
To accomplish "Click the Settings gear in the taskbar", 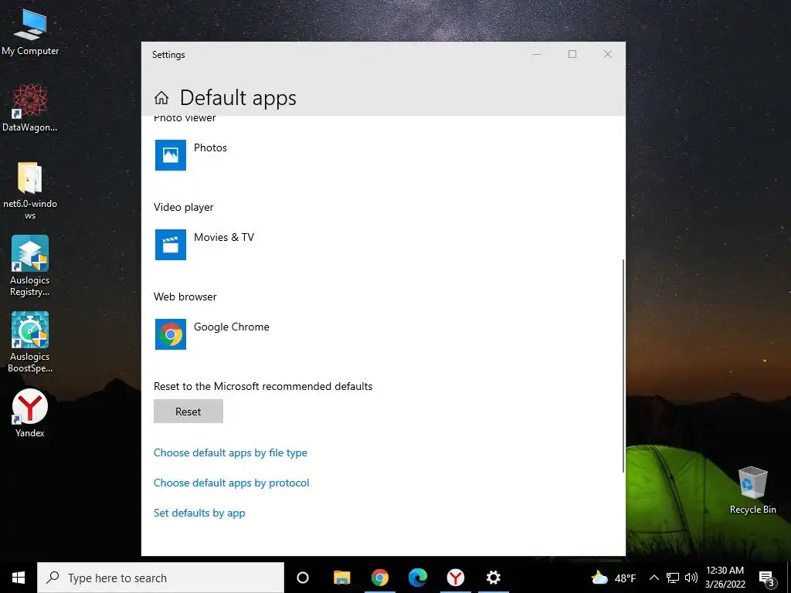I will (x=494, y=578).
